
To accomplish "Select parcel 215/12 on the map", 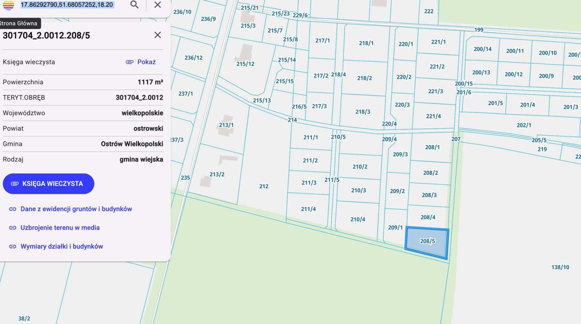I will 245,63.
